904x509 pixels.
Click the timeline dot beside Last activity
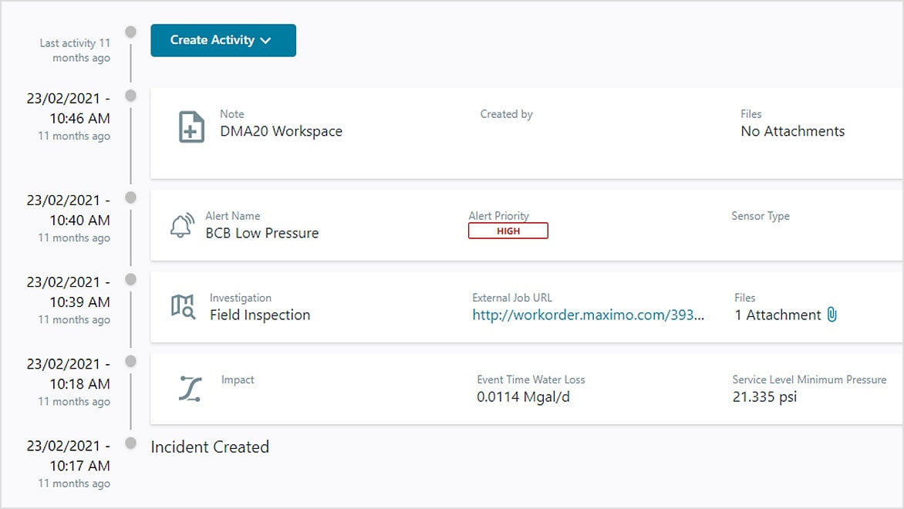130,32
